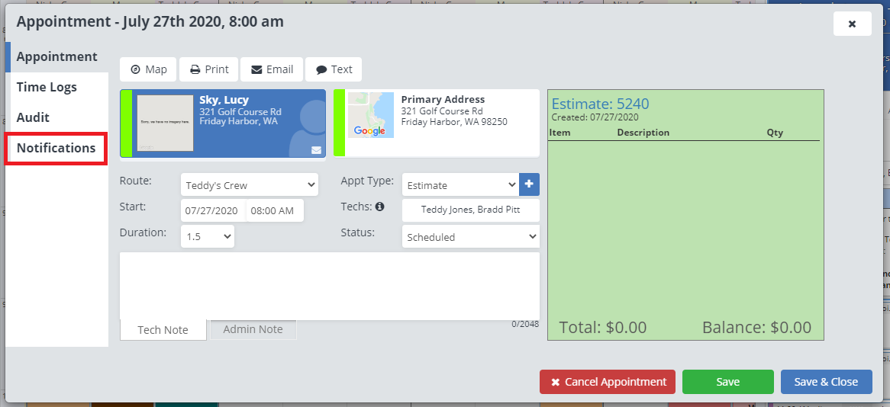
Task: Click the green Save button
Action: coord(727,382)
